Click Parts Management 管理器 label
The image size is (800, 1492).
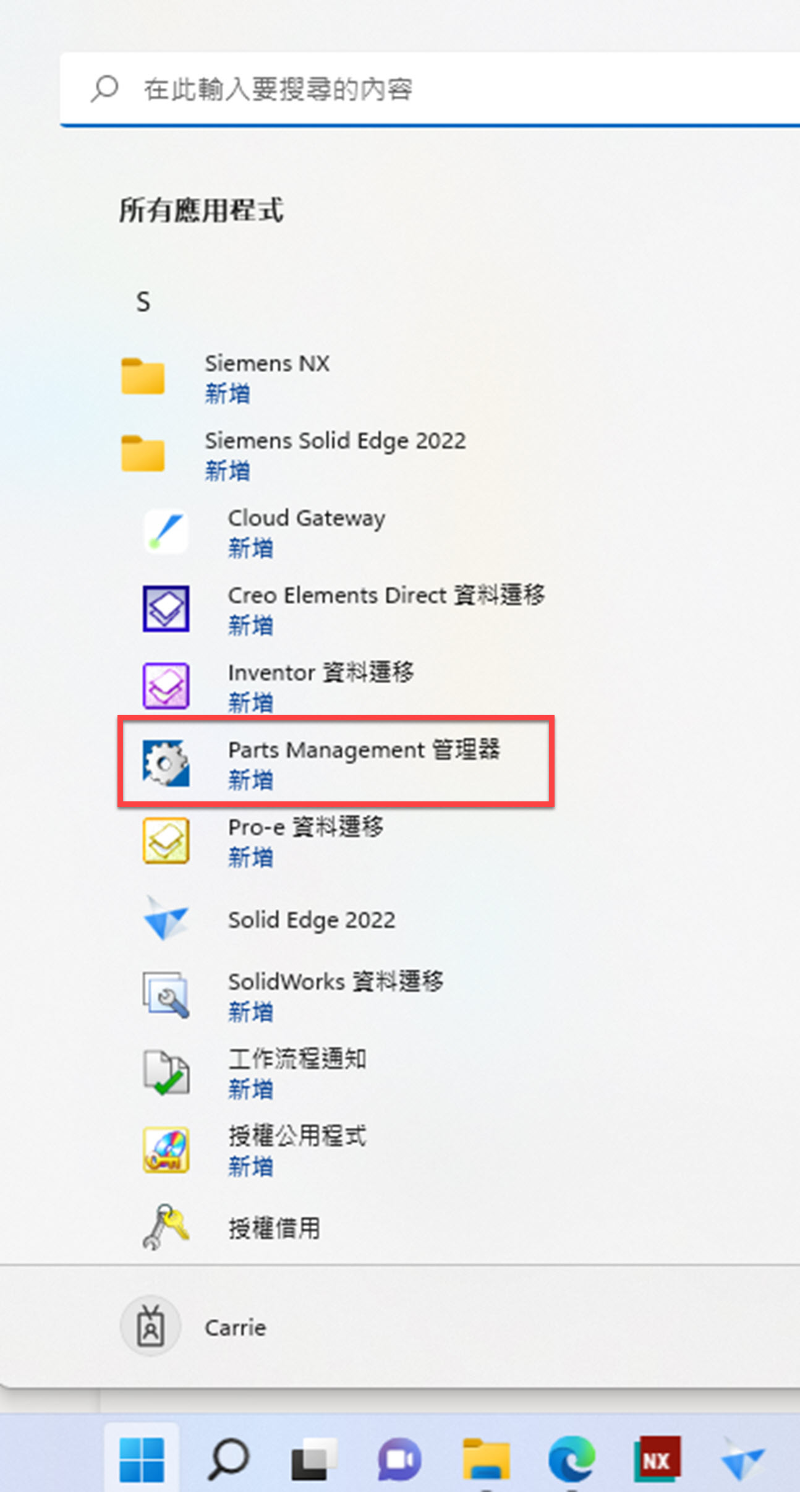[364, 750]
